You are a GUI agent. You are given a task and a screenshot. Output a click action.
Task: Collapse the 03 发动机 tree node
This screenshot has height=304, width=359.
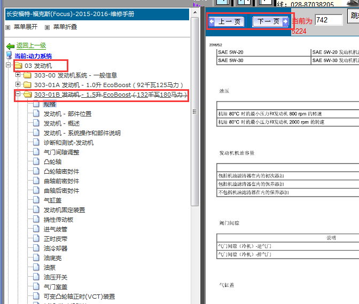(x=8, y=65)
